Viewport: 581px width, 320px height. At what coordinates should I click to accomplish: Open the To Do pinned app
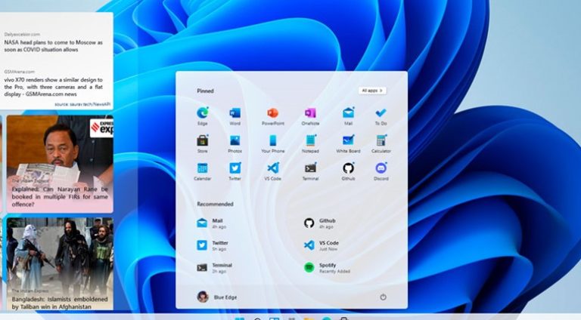pyautogui.click(x=381, y=116)
